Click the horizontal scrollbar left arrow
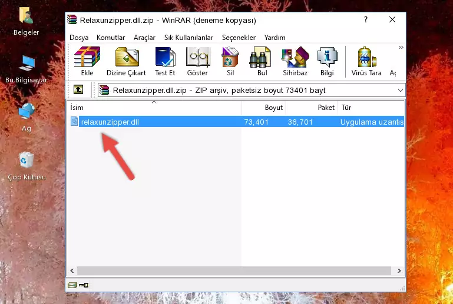The height and width of the screenshot is (304, 453). pyautogui.click(x=72, y=270)
